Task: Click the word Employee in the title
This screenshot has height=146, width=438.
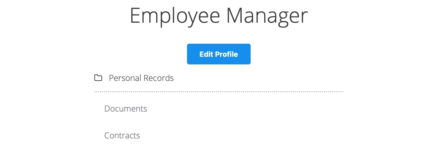Action: click(x=175, y=16)
